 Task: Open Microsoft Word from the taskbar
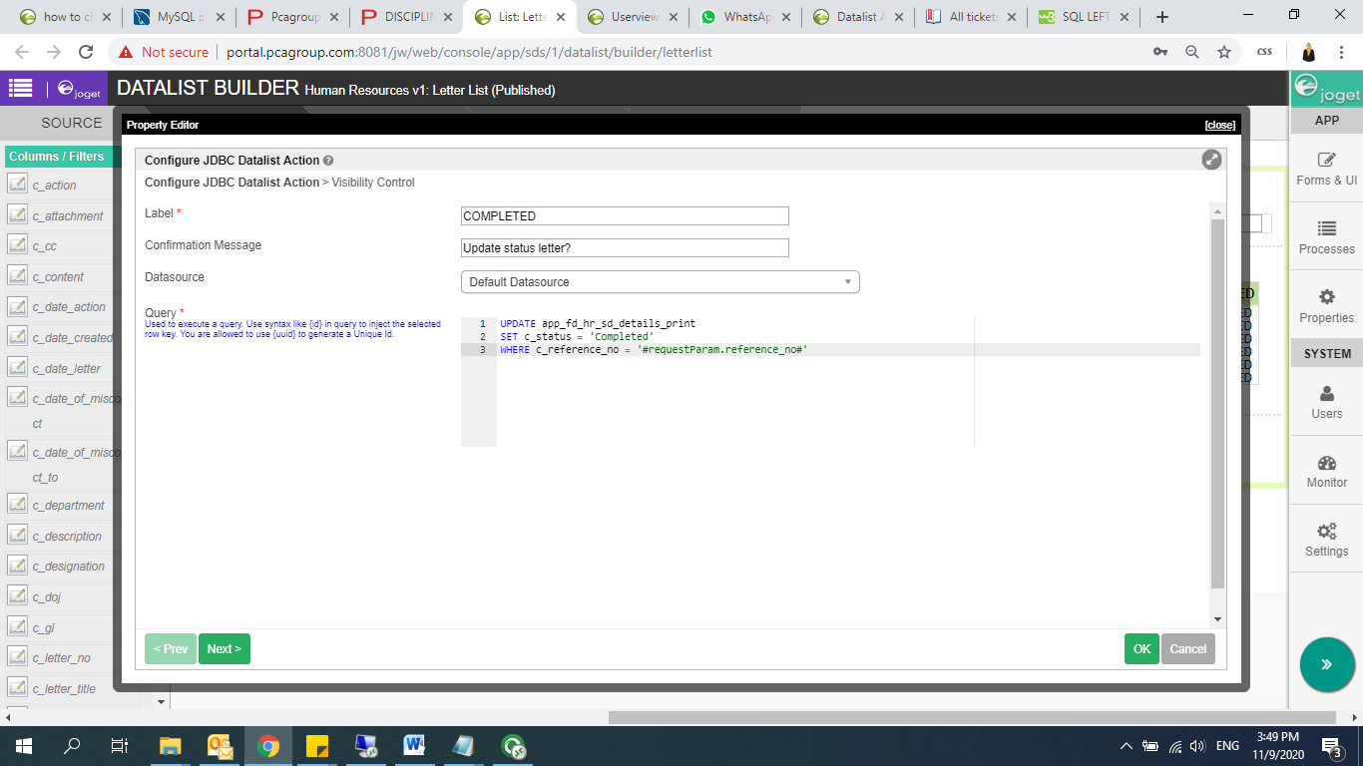(x=414, y=746)
